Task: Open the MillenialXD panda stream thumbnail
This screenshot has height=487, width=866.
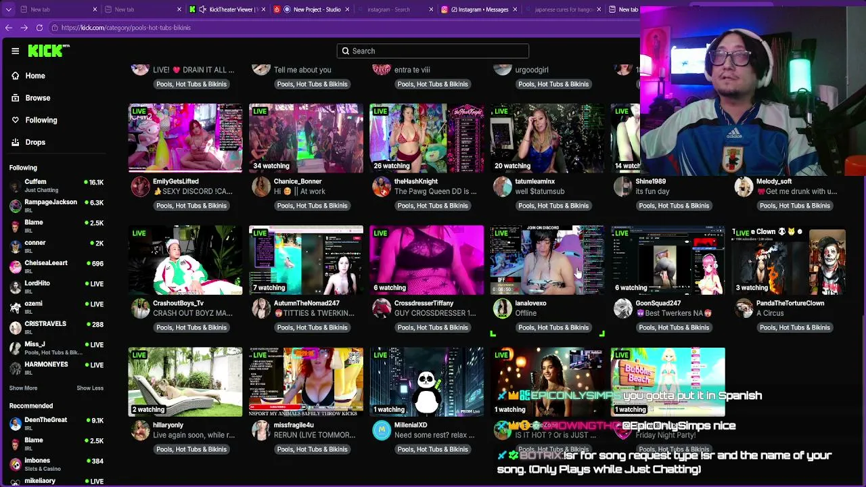Action: pos(427,381)
